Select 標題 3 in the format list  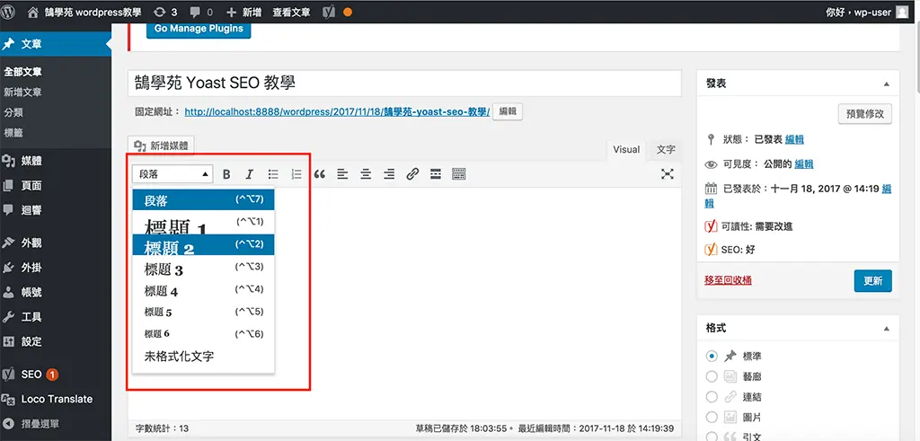[x=204, y=268]
